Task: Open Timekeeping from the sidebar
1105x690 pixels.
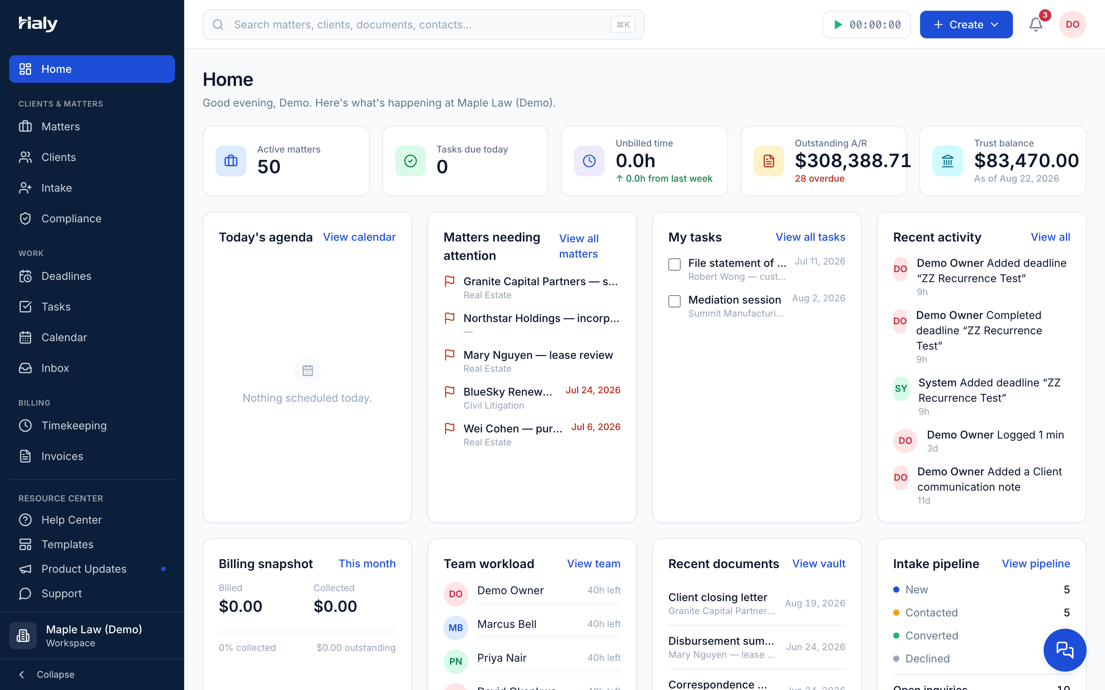Action: pyautogui.click(x=92, y=426)
